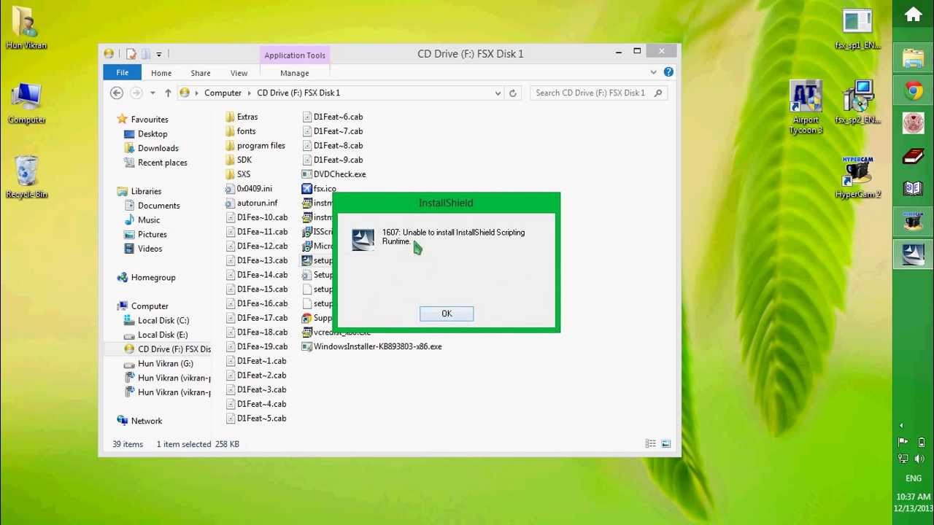
Task: Select the View ribbon tab
Action: pos(239,73)
